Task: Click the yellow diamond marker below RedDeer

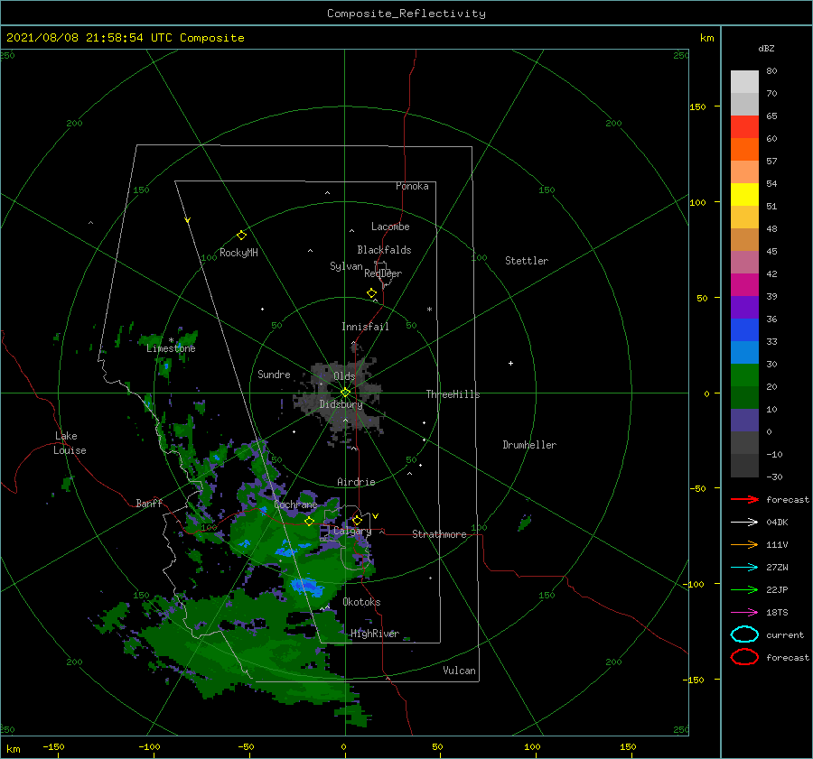Action: click(371, 293)
